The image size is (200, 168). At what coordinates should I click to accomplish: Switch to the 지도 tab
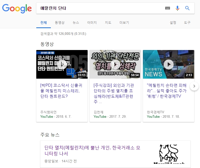tap(108, 23)
